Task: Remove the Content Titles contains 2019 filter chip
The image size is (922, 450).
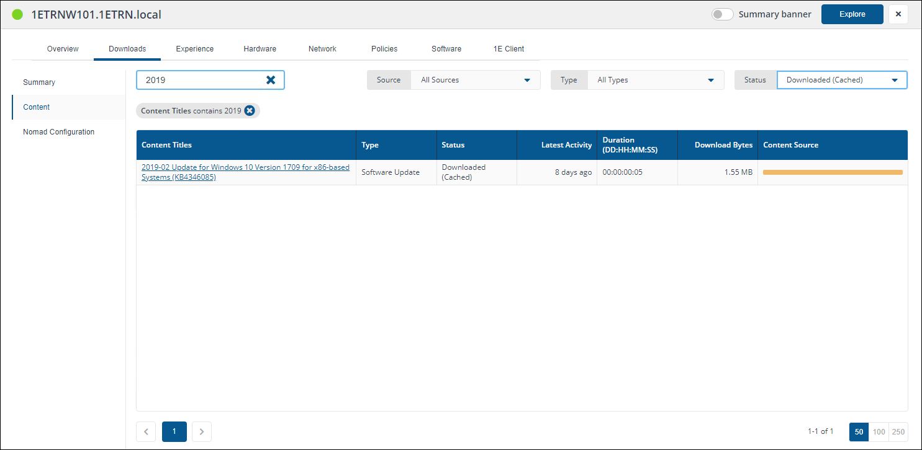Action: pyautogui.click(x=250, y=110)
